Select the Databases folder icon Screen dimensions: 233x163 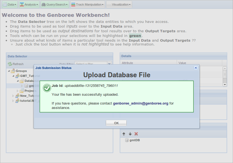pyautogui.click(x=22, y=81)
